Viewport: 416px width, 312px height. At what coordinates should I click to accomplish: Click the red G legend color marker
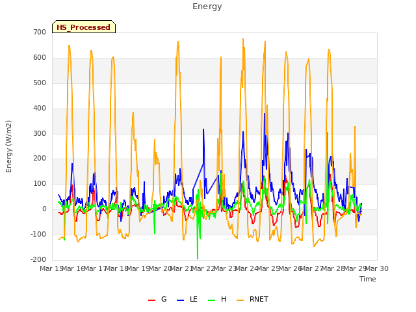(x=151, y=300)
